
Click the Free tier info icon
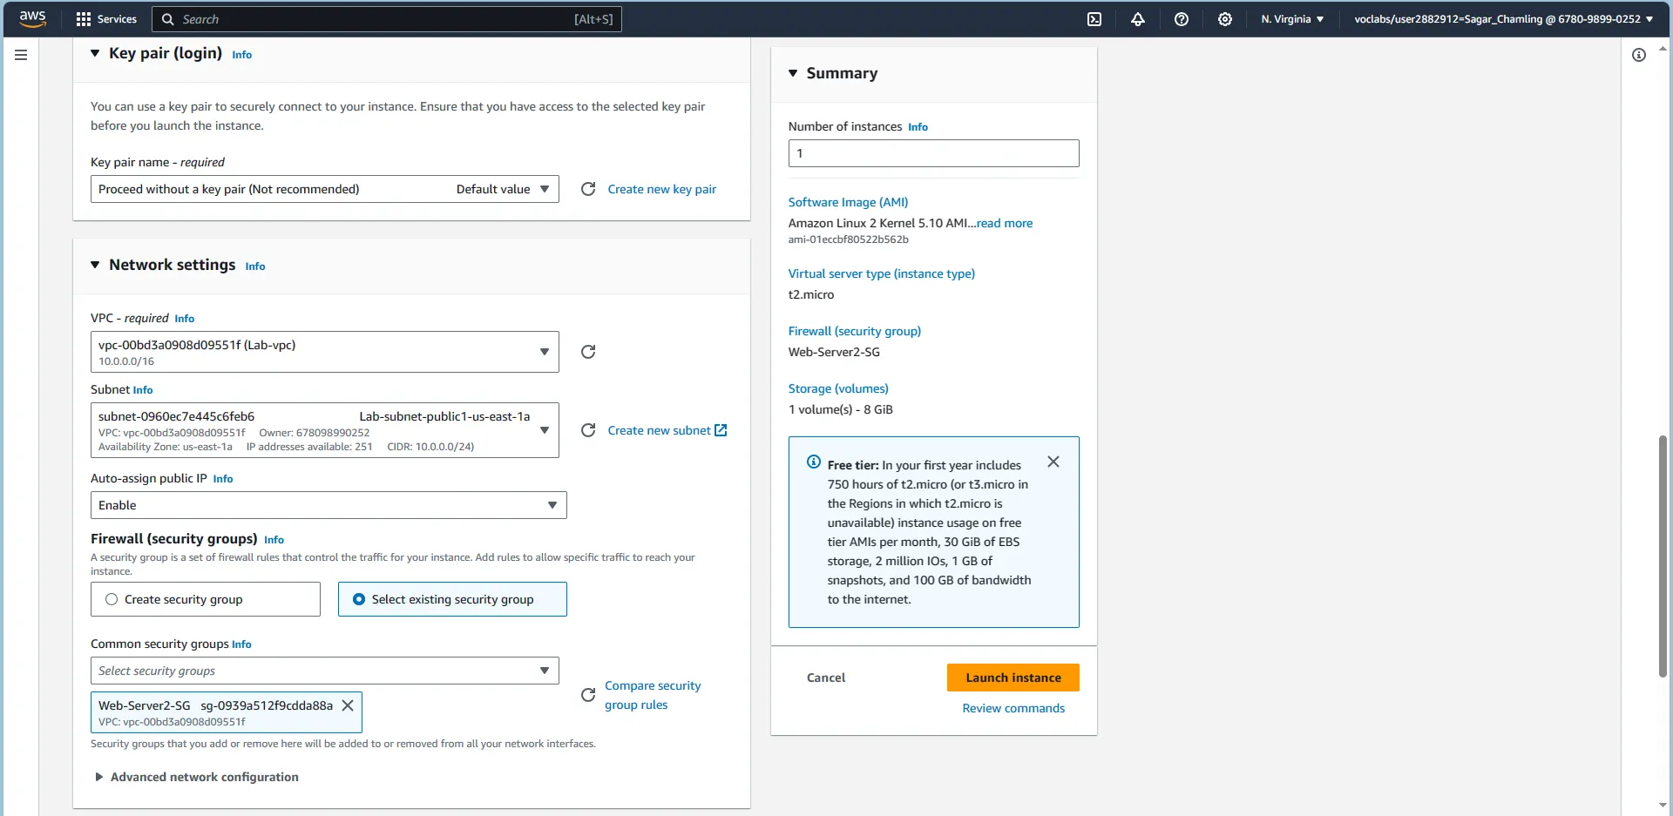coord(814,462)
